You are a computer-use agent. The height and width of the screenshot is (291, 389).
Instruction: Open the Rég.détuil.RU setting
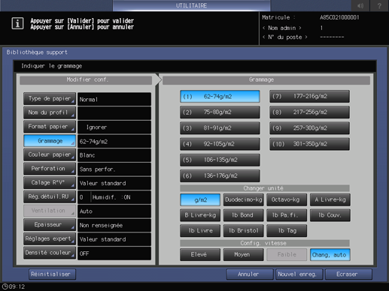tap(50, 196)
